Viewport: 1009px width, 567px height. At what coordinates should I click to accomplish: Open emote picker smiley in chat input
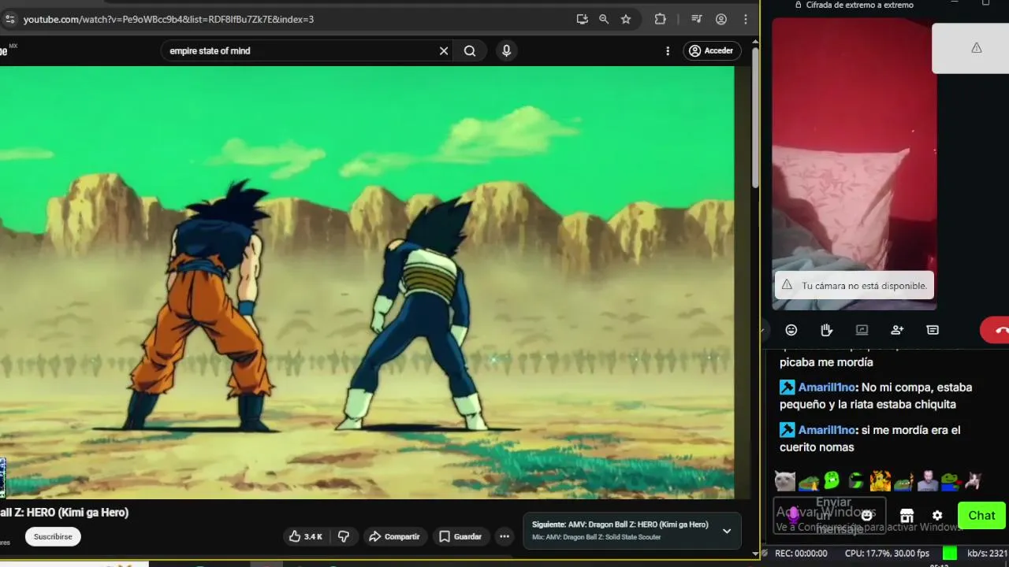[866, 515]
